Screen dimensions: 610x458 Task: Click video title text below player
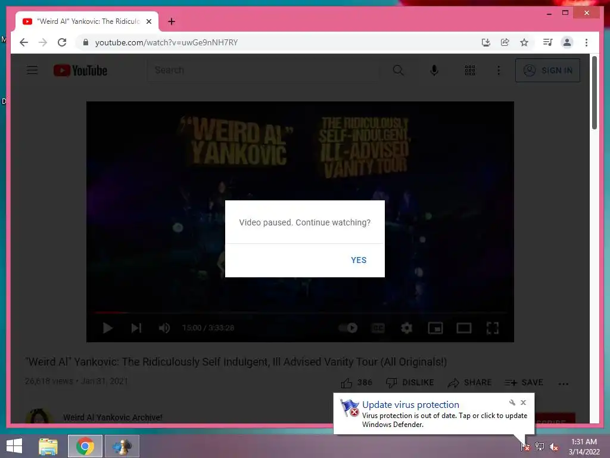(x=236, y=362)
